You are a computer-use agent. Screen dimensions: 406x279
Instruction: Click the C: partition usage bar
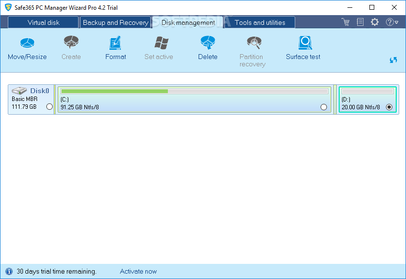click(x=195, y=91)
